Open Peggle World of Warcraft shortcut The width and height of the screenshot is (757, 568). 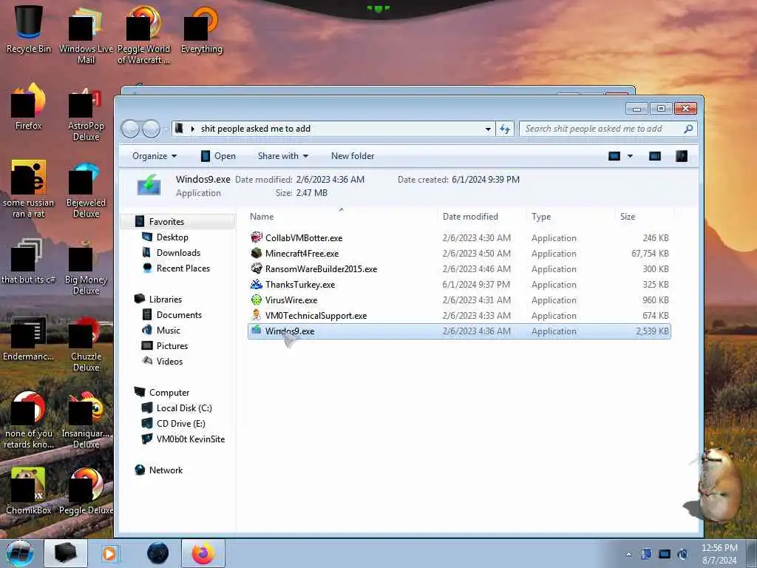point(143,35)
